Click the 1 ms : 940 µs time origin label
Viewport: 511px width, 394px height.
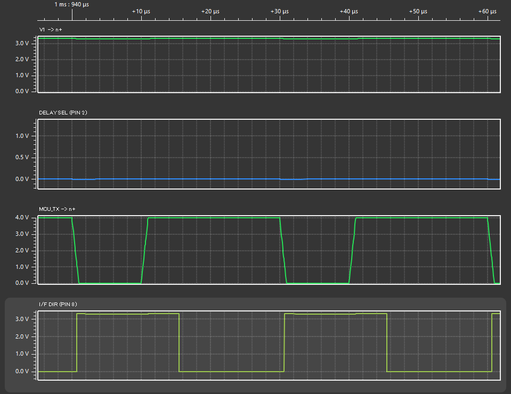(72, 4)
